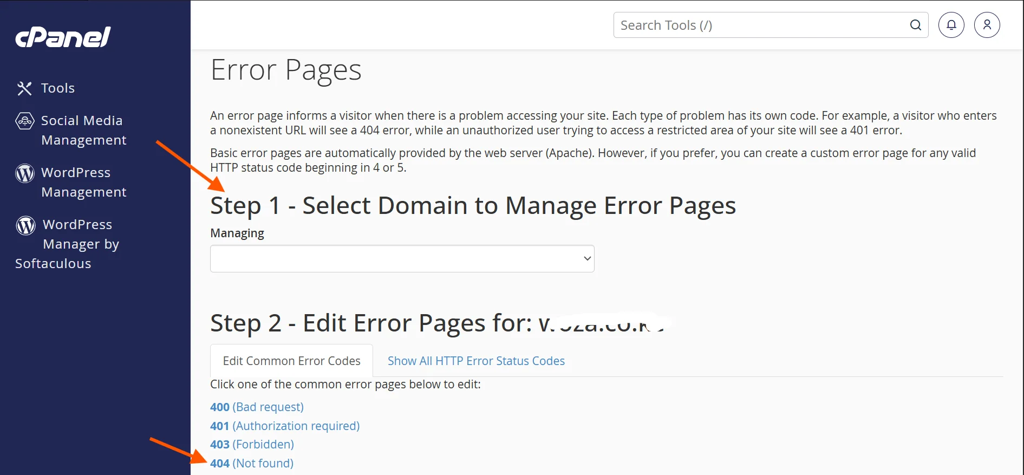Edit the 403 (Forbidden) page

point(252,444)
